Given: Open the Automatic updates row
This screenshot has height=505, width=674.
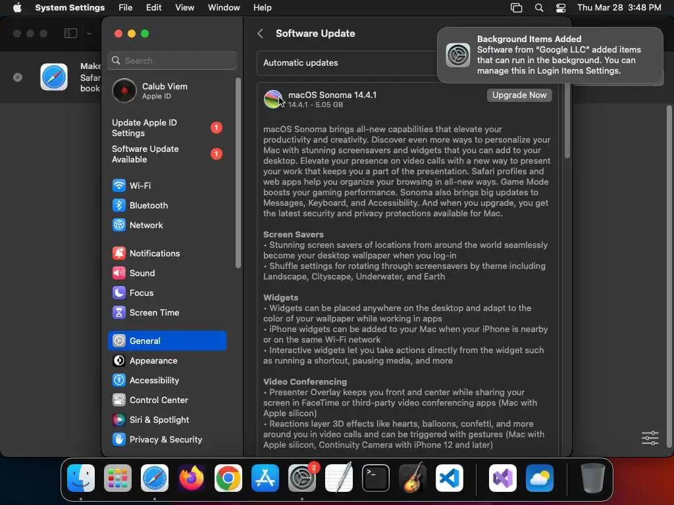Looking at the screenshot, I should tap(348, 62).
